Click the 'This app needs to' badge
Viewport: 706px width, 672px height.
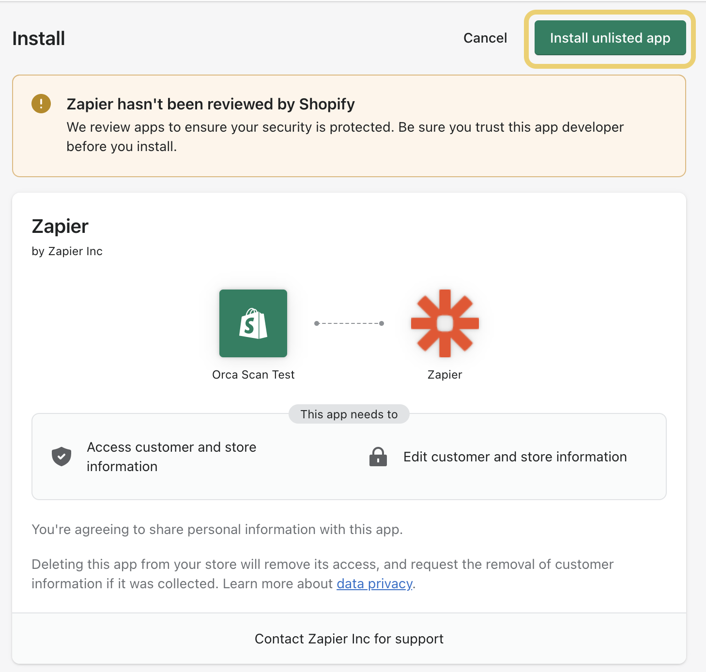tap(349, 414)
